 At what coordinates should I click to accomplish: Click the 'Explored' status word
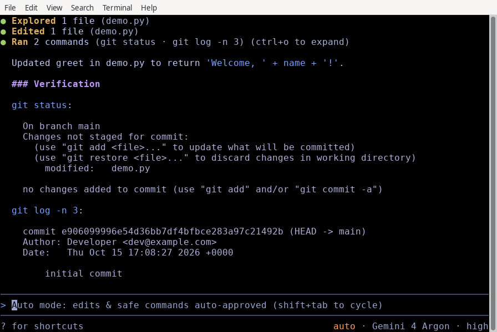point(34,21)
